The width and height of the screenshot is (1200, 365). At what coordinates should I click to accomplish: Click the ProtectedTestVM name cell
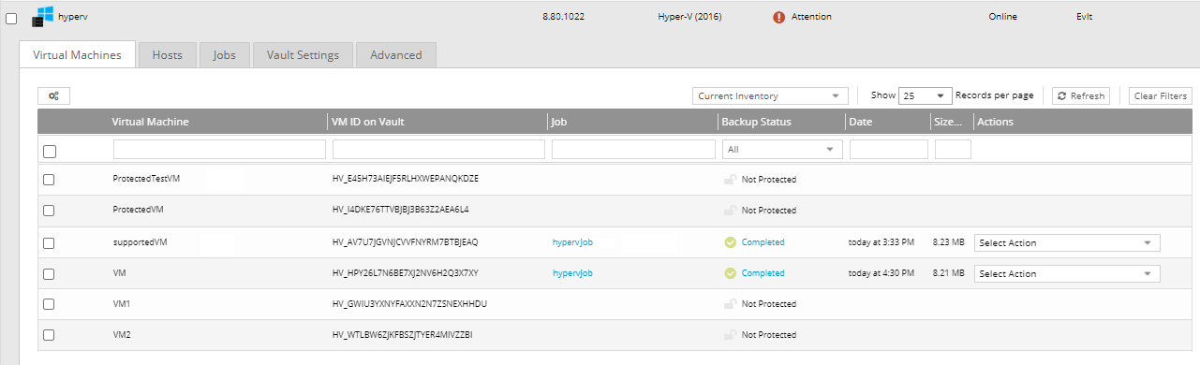tap(145, 179)
